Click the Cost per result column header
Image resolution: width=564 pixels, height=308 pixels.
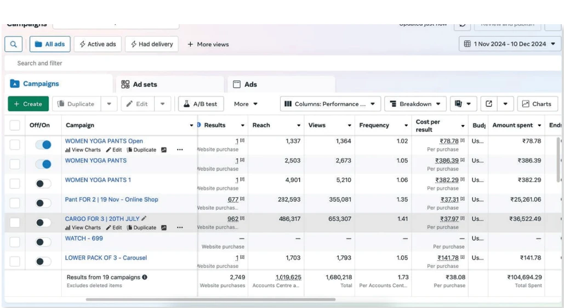(x=428, y=125)
